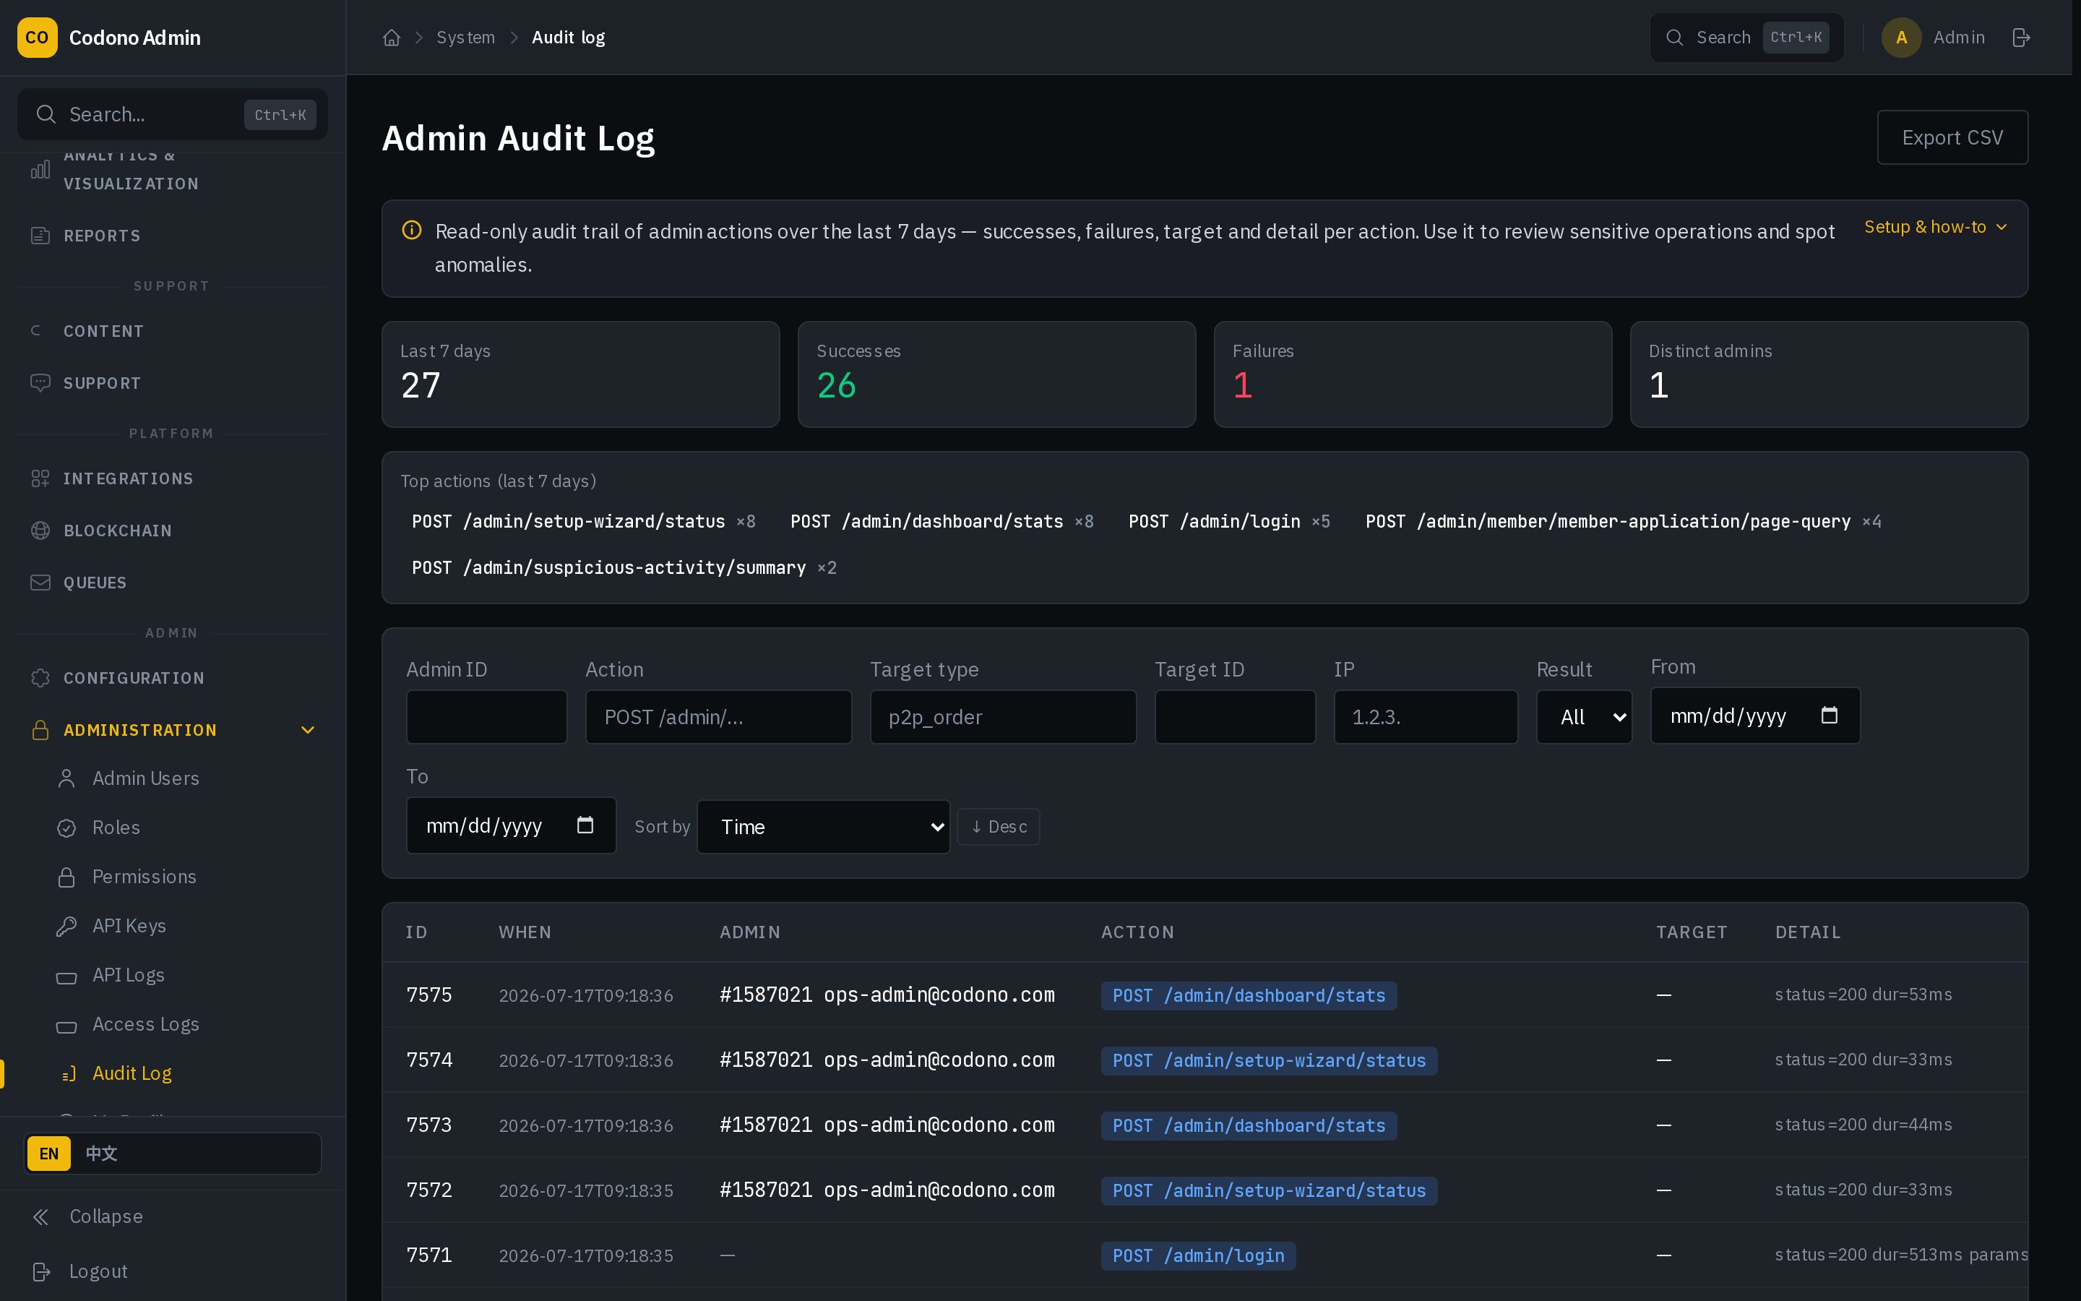This screenshot has height=1301, width=2081.
Task: Click the Admin Users person icon
Action: (66, 778)
